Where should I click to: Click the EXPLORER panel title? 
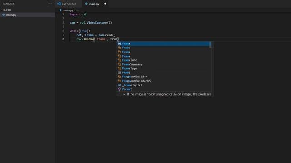(9, 4)
